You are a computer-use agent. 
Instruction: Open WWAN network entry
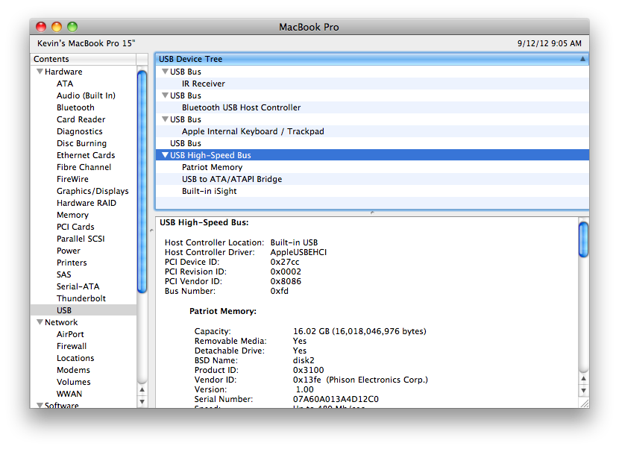click(69, 394)
